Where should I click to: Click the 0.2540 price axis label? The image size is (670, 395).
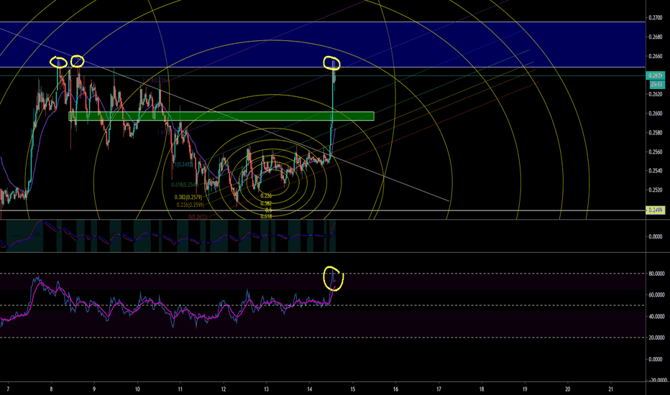pos(656,171)
